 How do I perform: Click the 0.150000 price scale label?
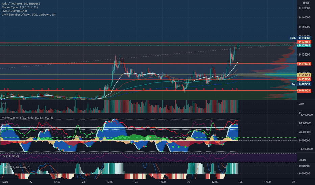(x=305, y=27)
